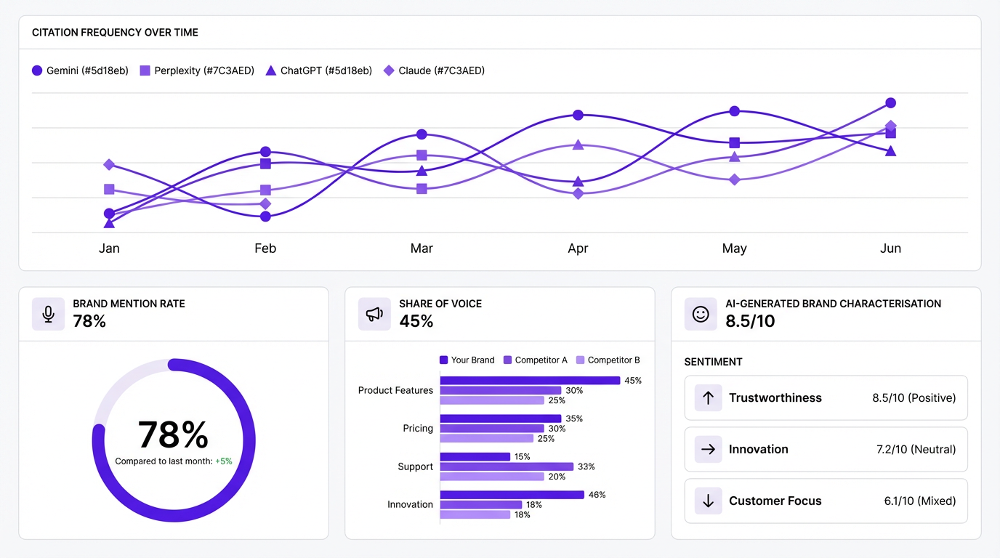Select the microphone icon on Brand Mention Rate card
The width and height of the screenshot is (1000, 558).
[x=48, y=313]
